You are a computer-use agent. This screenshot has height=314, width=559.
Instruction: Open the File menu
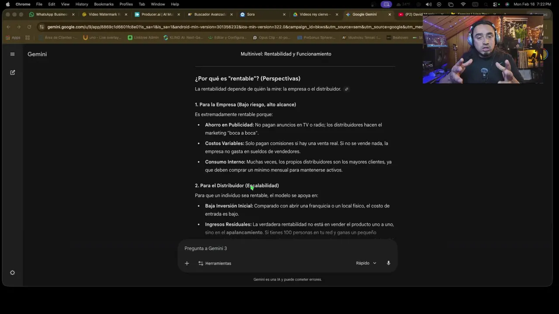coord(39,4)
